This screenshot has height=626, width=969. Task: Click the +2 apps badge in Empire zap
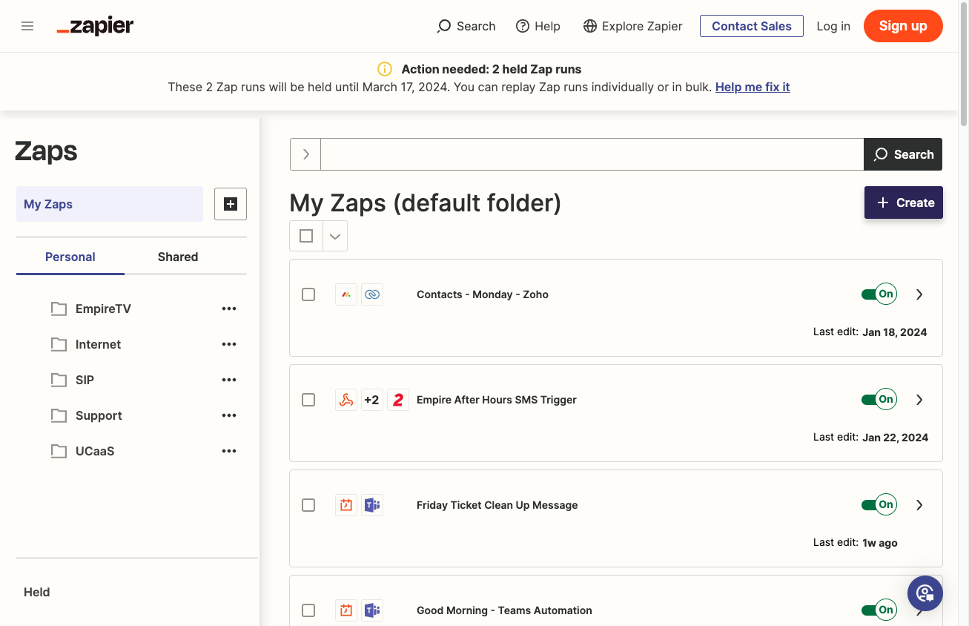coord(372,400)
